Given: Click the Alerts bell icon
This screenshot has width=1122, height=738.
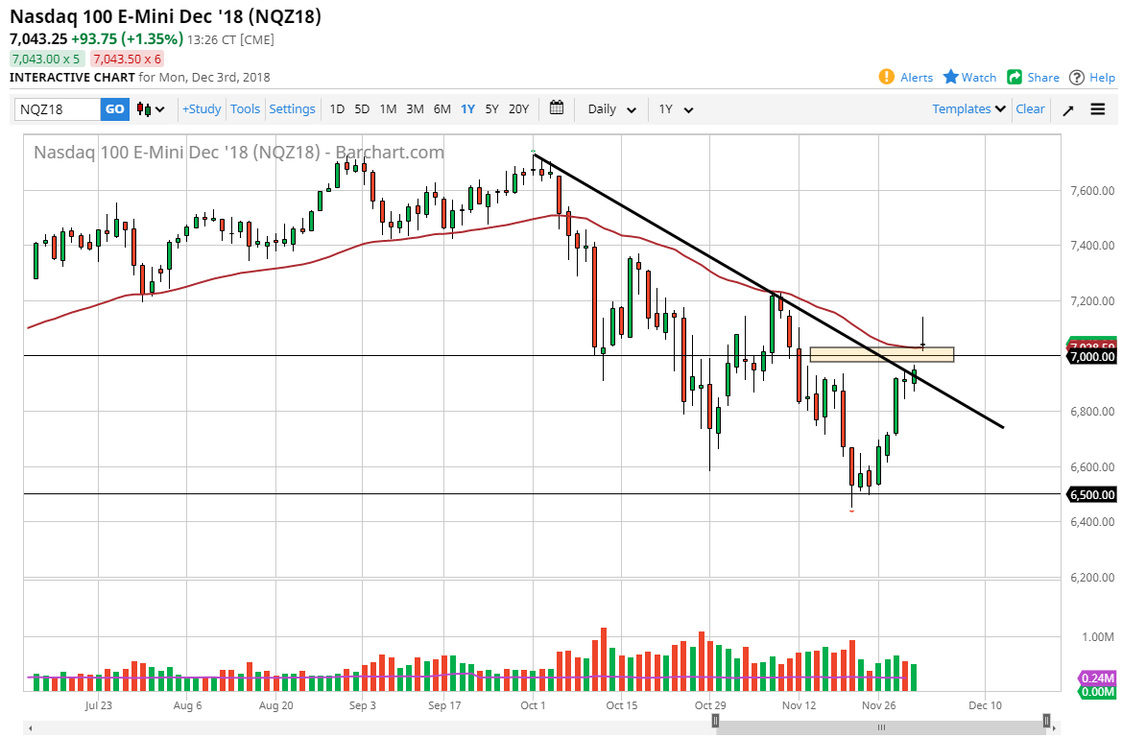Looking at the screenshot, I should [x=888, y=77].
